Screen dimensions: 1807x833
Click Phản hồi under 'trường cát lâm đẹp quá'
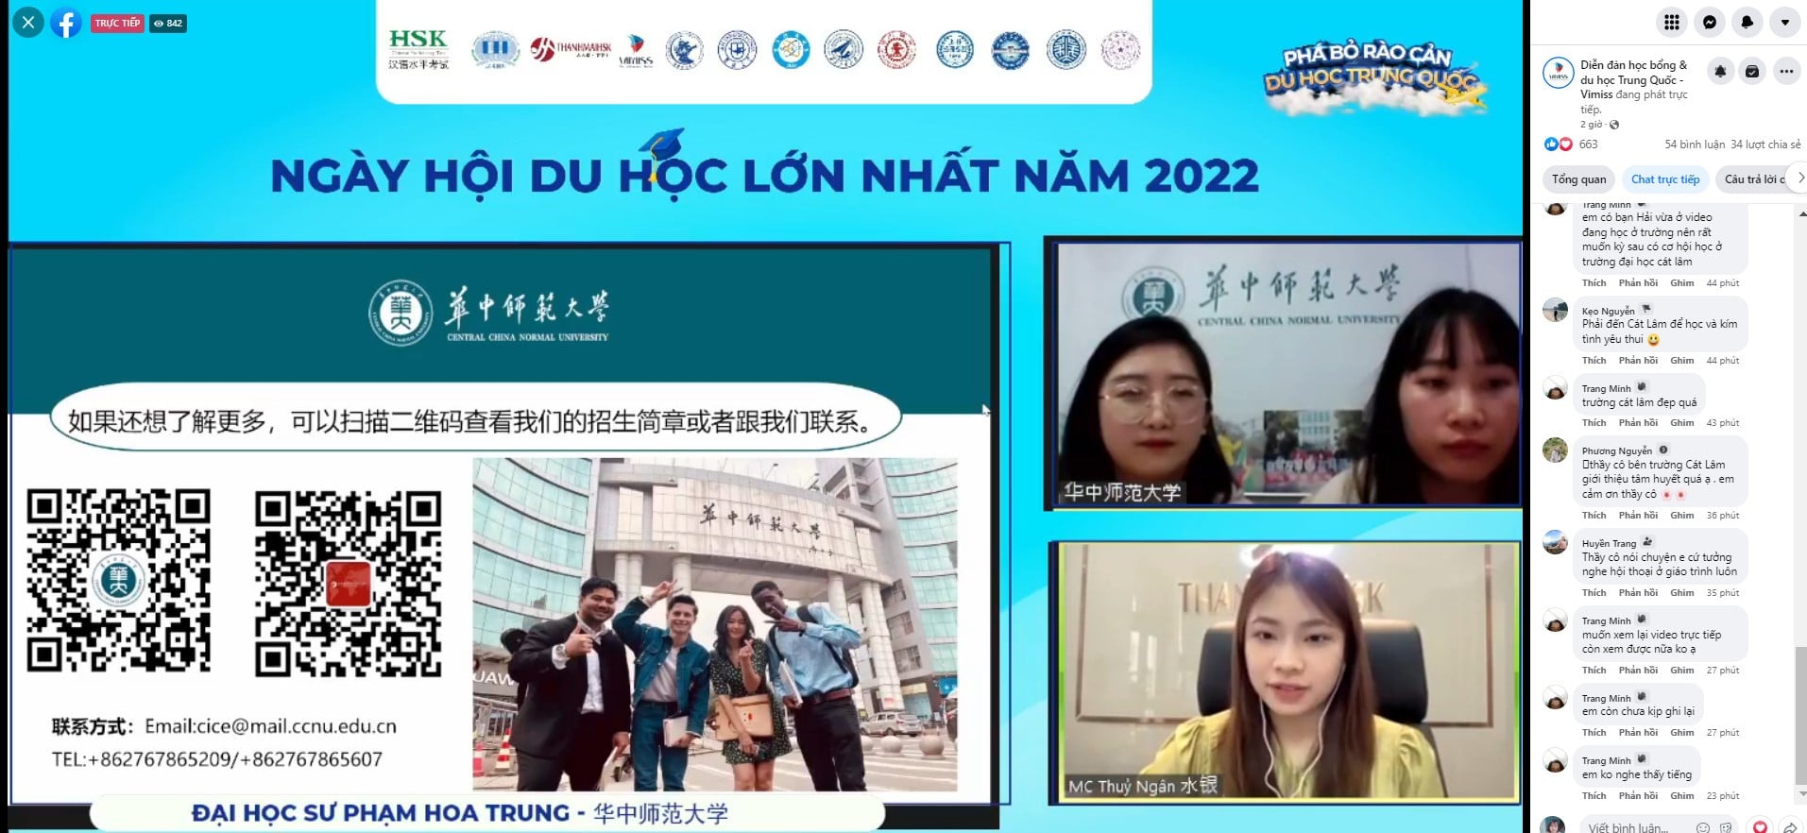coord(1638,423)
